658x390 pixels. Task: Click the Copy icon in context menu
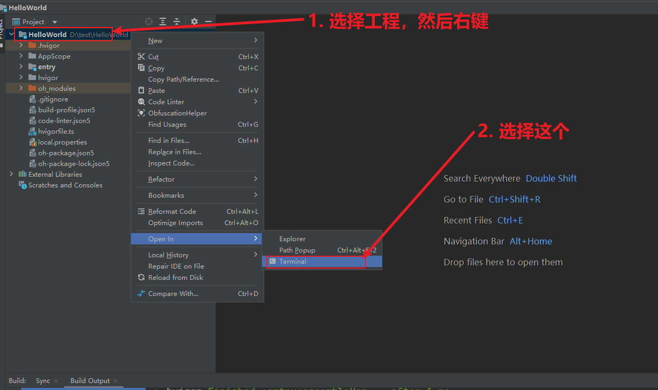tap(141, 68)
